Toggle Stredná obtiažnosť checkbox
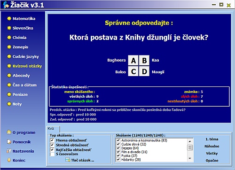 tap(52, 145)
